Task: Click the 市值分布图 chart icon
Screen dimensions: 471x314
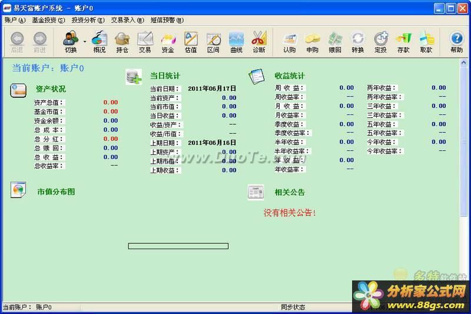Action: pos(18,190)
